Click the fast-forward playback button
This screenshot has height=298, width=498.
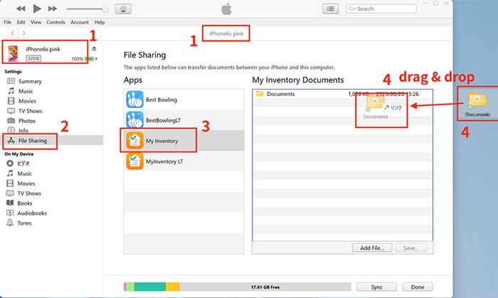point(53,9)
